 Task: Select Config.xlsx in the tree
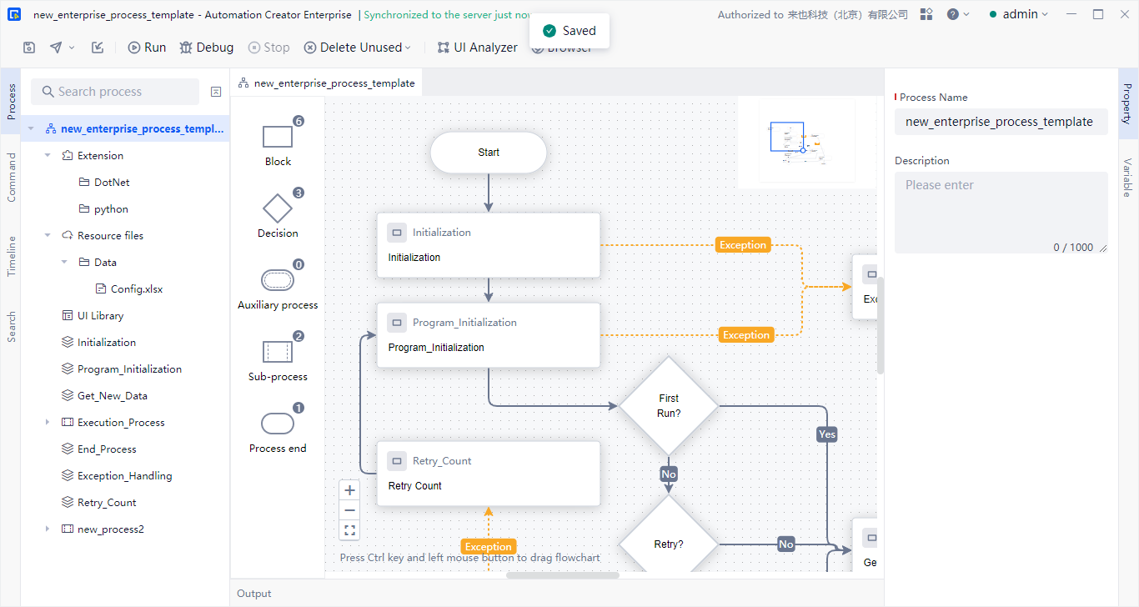pos(136,289)
